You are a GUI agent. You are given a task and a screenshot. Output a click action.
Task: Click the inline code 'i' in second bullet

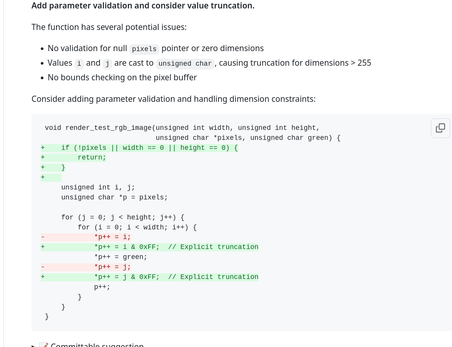79,63
